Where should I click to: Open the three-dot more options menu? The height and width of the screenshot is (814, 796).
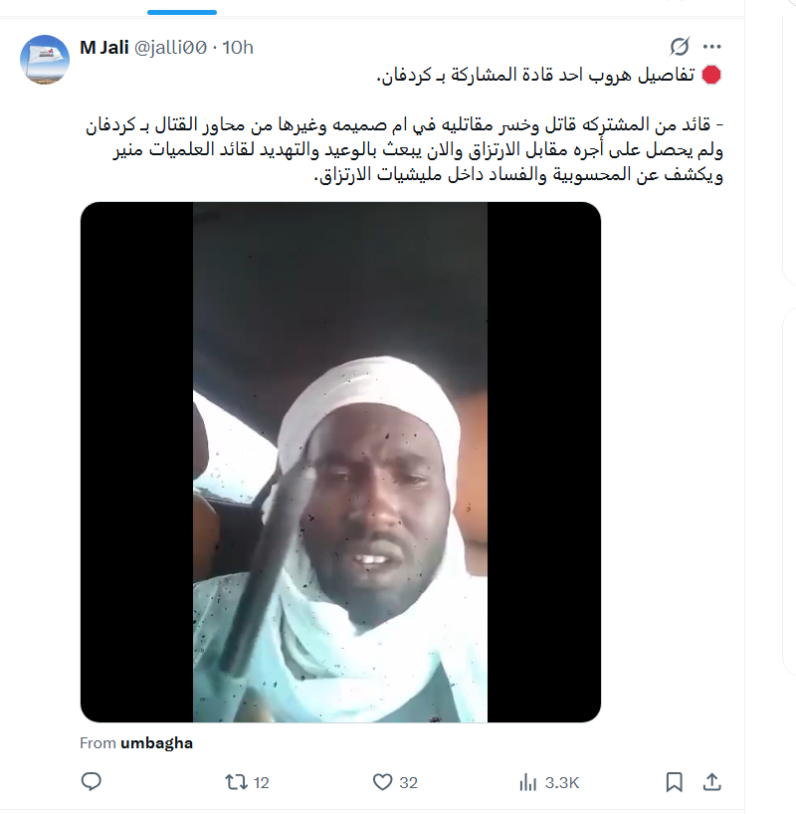point(711,47)
